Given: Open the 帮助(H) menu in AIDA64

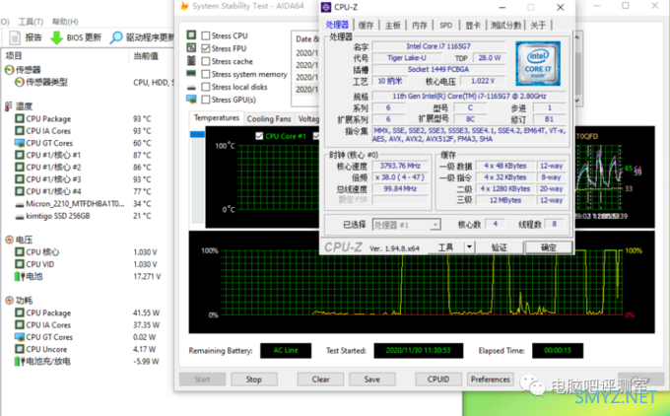Looking at the screenshot, I should (x=65, y=22).
